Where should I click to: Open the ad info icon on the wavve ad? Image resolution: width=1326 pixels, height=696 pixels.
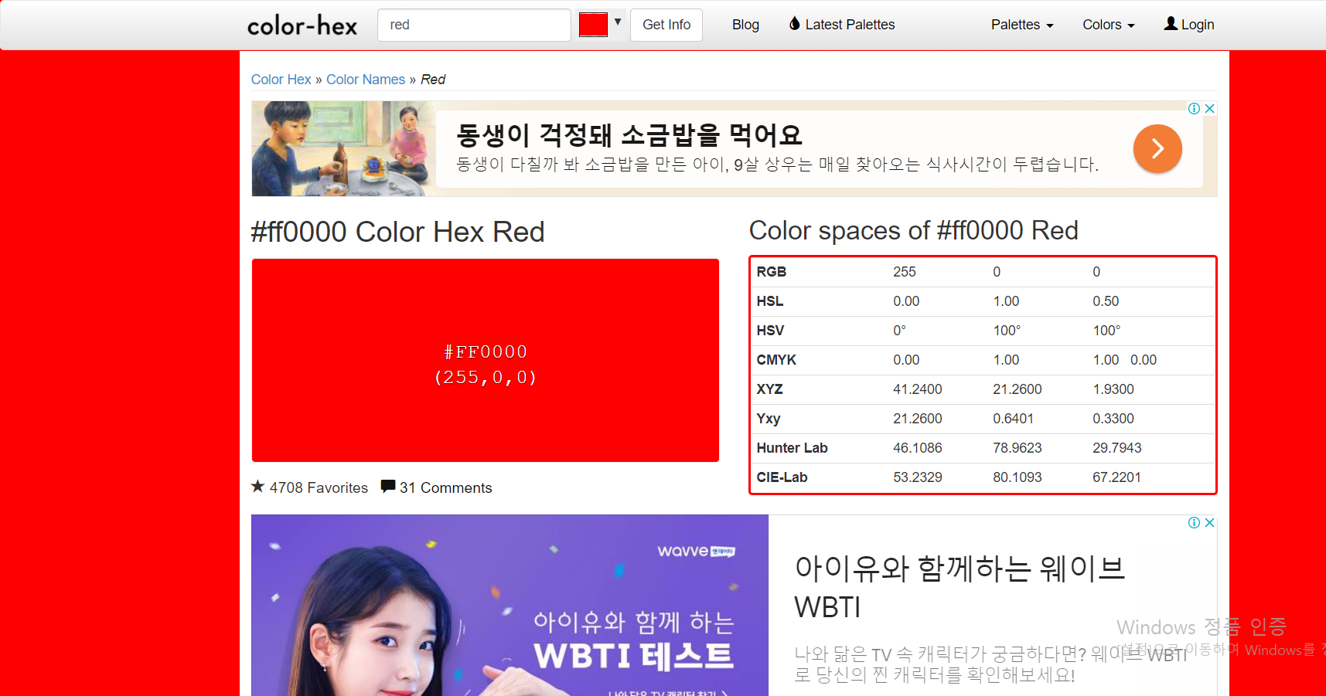tap(1194, 523)
